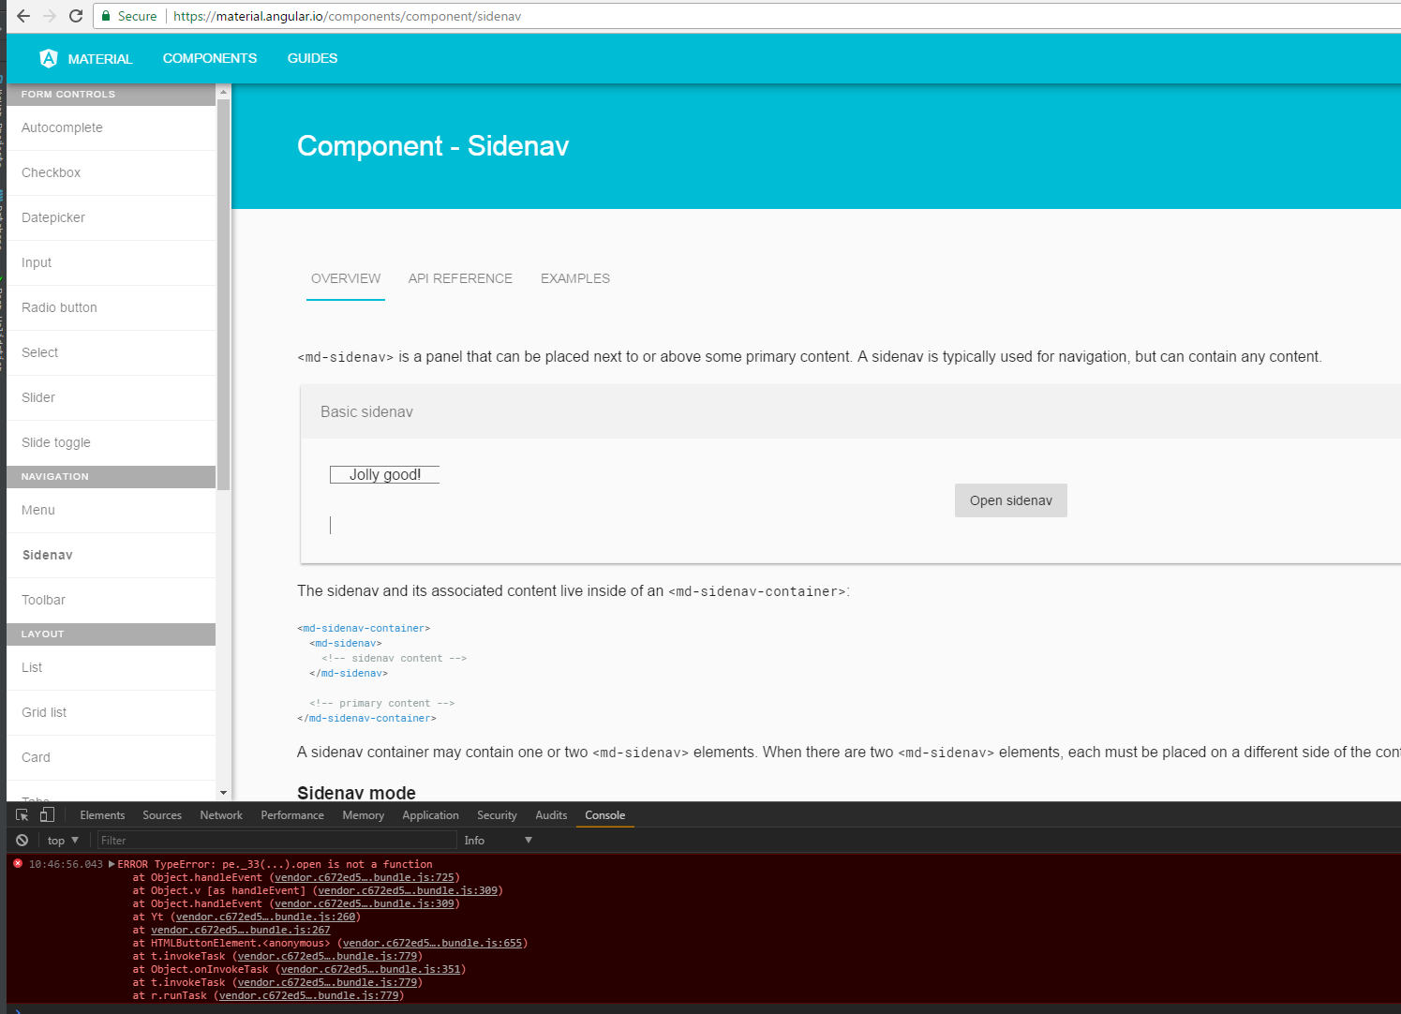Select the inspect element tool in DevTools
Screen dimensions: 1401x1014
point(21,814)
